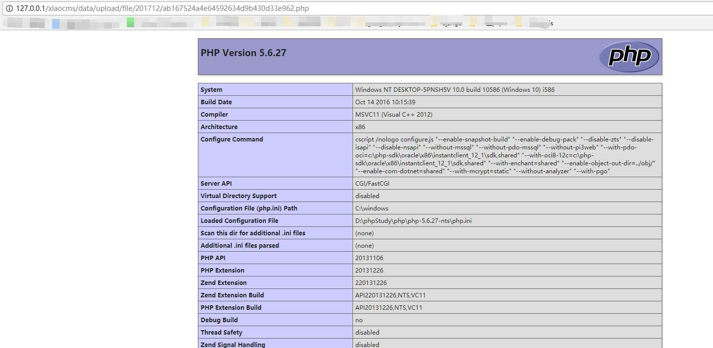Click the "MSVC11 (Visual C++ 2012)" value
The height and width of the screenshot is (348, 713).
(x=394, y=115)
